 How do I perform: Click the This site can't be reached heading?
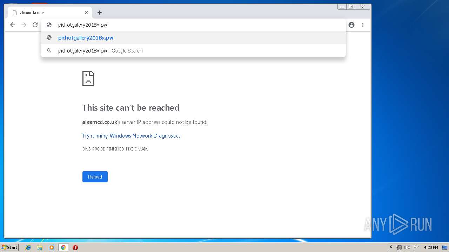pyautogui.click(x=131, y=108)
